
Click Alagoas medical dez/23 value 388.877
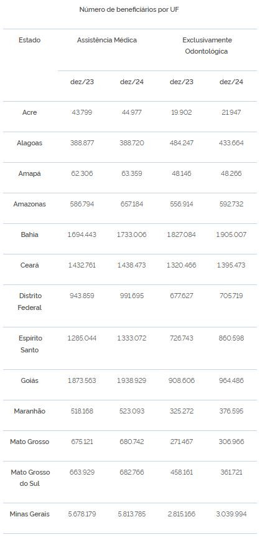[82, 143]
